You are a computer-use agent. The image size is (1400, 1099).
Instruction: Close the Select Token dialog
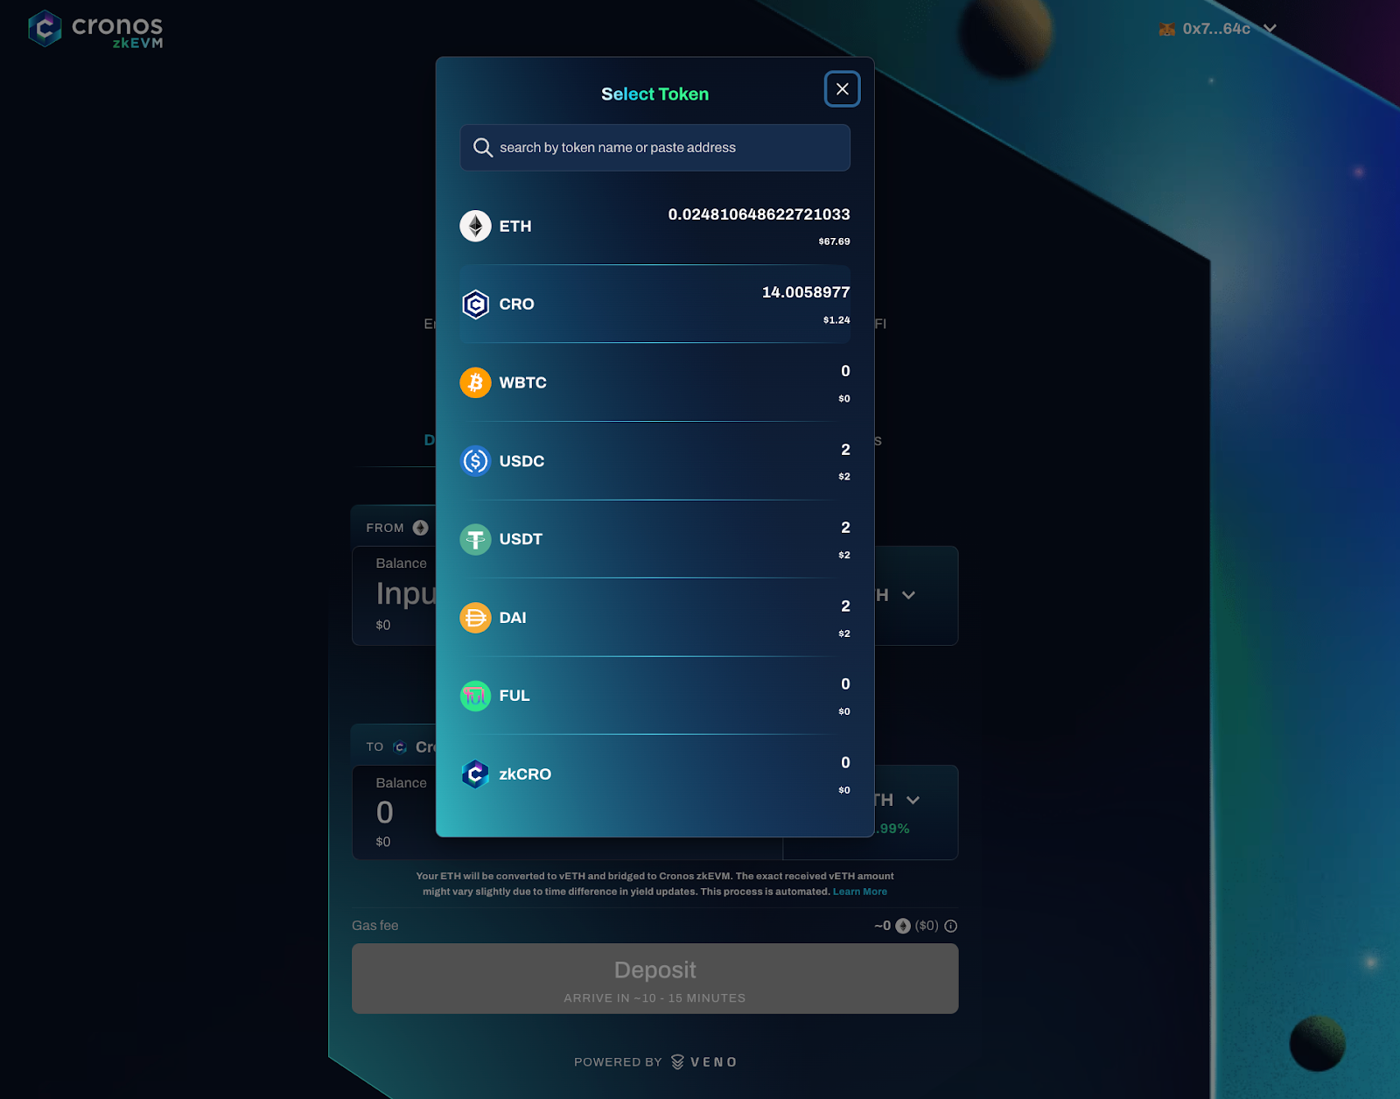(x=842, y=89)
